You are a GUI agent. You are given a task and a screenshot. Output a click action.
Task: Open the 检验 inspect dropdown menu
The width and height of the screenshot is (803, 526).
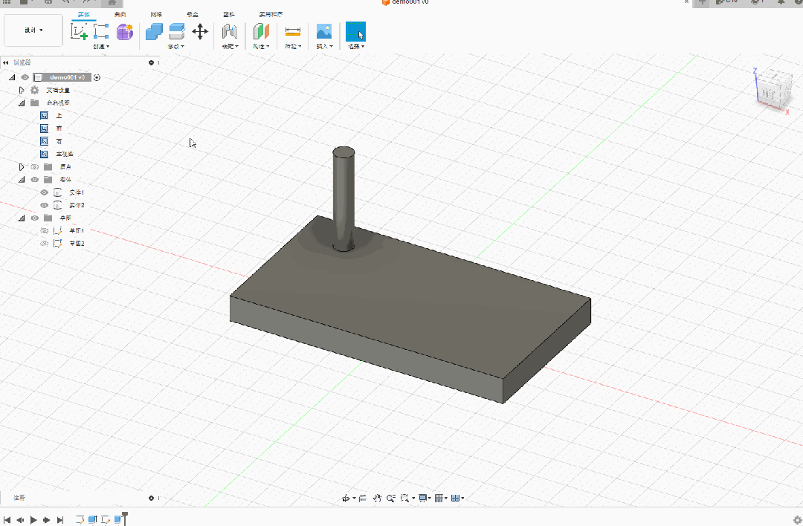coord(293,47)
